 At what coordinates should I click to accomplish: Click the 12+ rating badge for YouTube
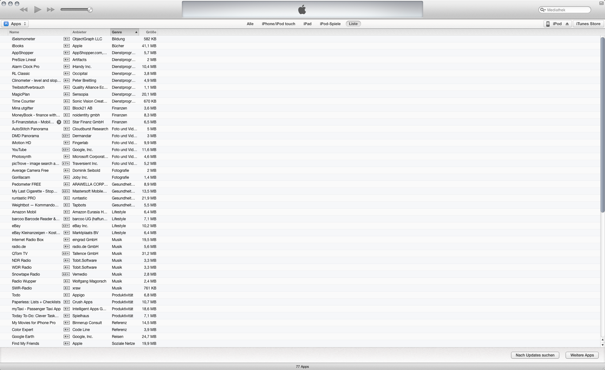click(x=66, y=150)
